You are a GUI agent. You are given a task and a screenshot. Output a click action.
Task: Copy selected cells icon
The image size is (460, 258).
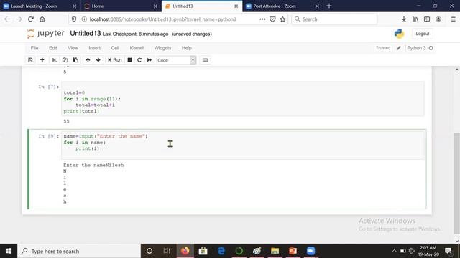click(x=65, y=60)
